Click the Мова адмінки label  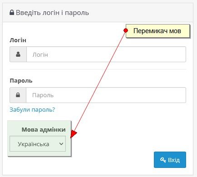coord(44,130)
